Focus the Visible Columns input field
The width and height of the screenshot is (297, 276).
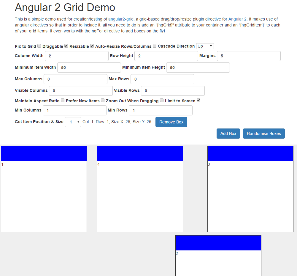[x=81, y=90]
